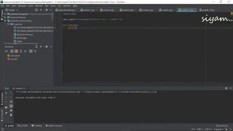Switch to the scratch_15.py editor tab
The image size is (233, 131).
coord(208,10)
